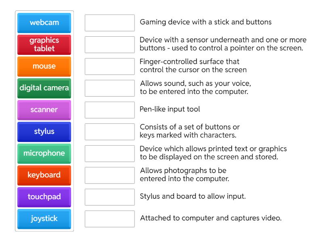The height and width of the screenshot is (242, 323).
Task: Select blank box next to pen-like input tool
Action: 110,110
